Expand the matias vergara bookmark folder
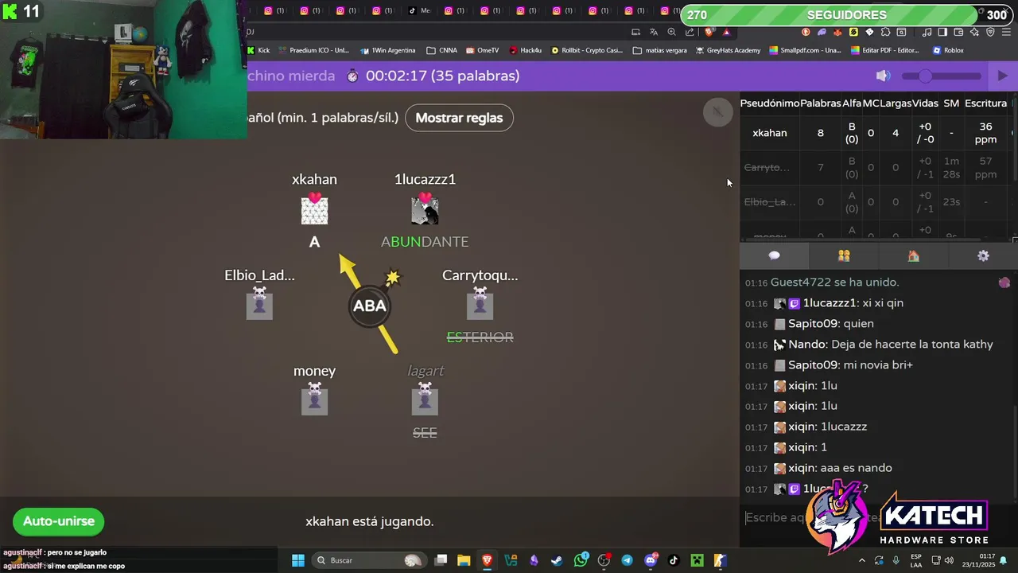Viewport: 1018px width, 573px height. coord(660,50)
